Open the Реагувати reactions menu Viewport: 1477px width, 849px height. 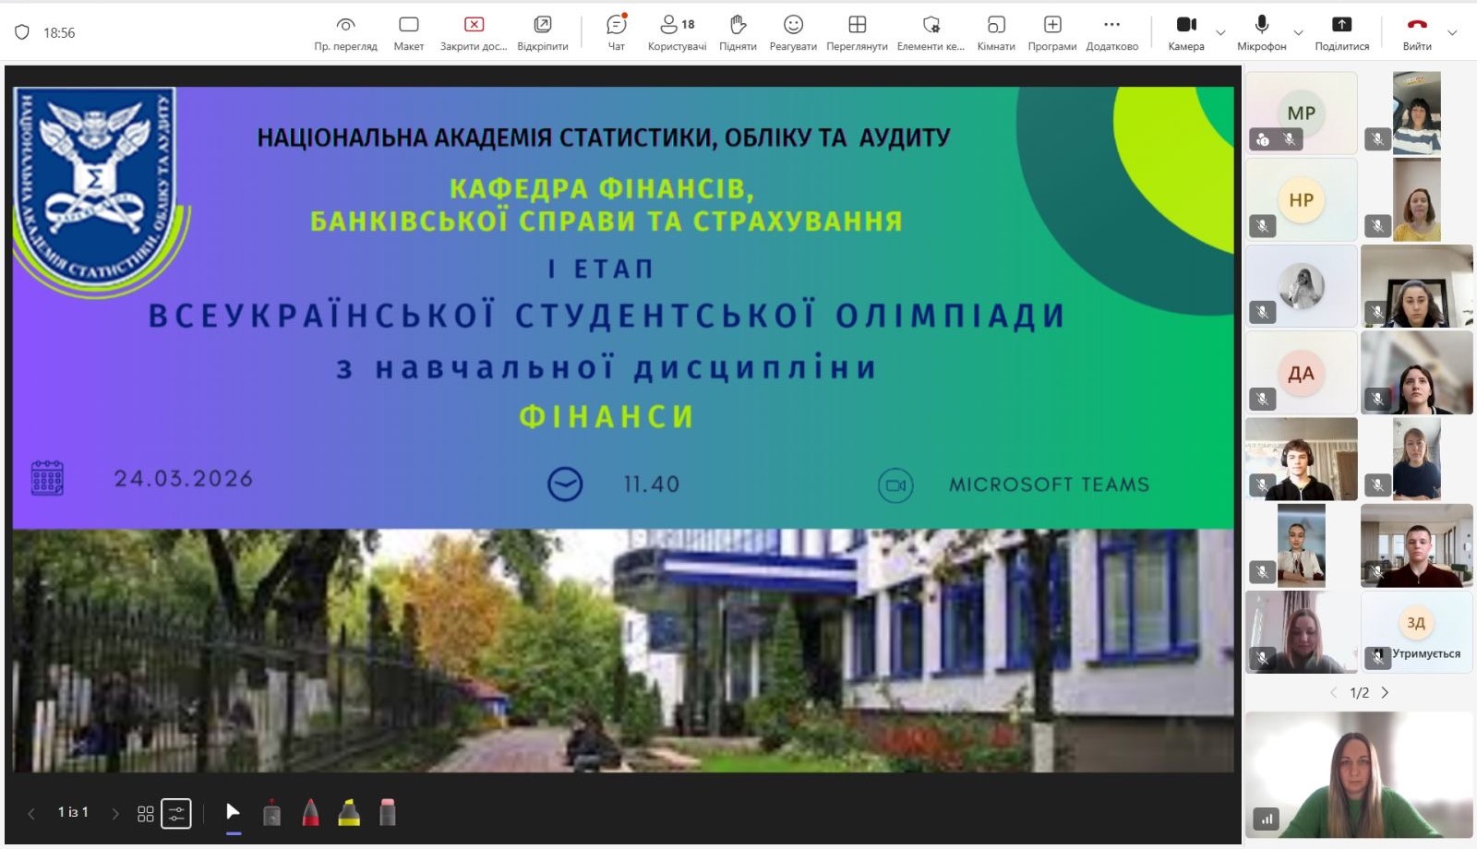coord(793,32)
